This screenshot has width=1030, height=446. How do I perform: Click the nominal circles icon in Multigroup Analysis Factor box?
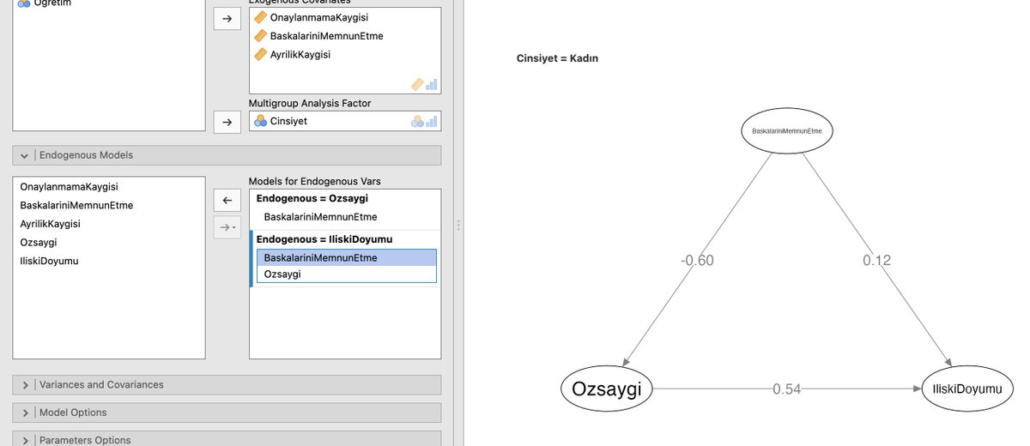417,121
